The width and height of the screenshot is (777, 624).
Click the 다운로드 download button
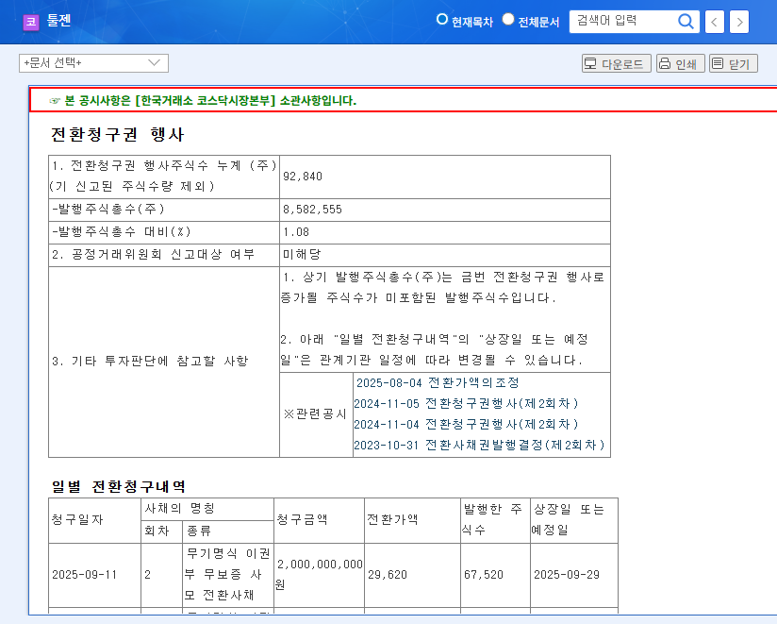point(616,63)
